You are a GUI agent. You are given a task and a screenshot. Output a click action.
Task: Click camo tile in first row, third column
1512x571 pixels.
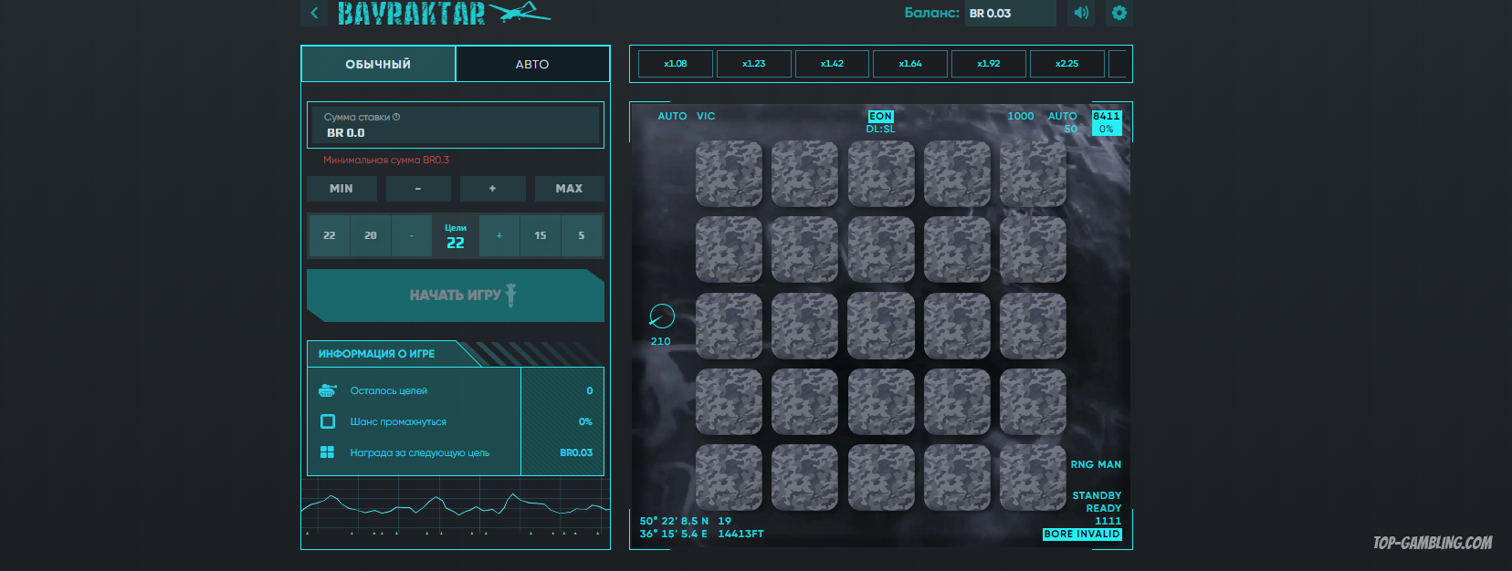(x=881, y=173)
